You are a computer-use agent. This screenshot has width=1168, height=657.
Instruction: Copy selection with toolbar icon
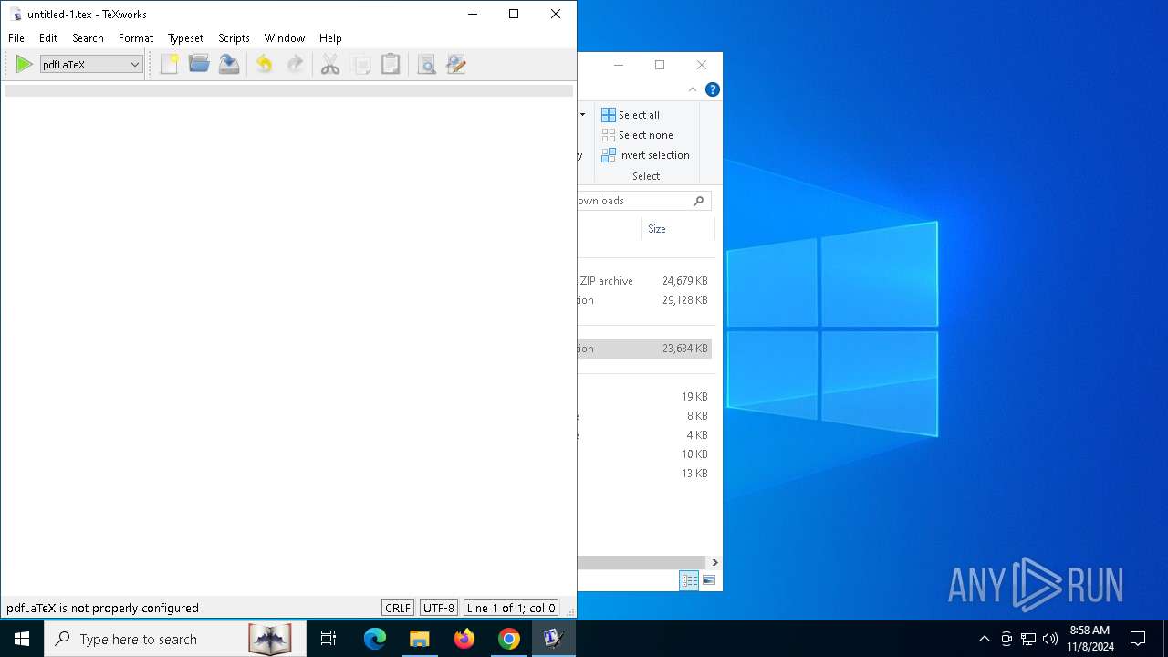tap(360, 64)
